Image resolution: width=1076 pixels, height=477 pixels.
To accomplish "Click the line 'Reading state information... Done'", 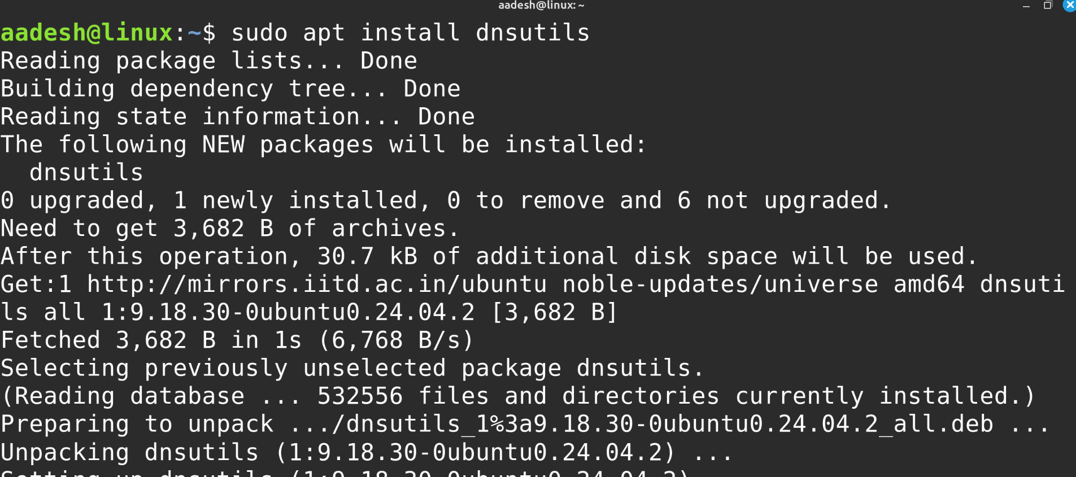I will (237, 116).
